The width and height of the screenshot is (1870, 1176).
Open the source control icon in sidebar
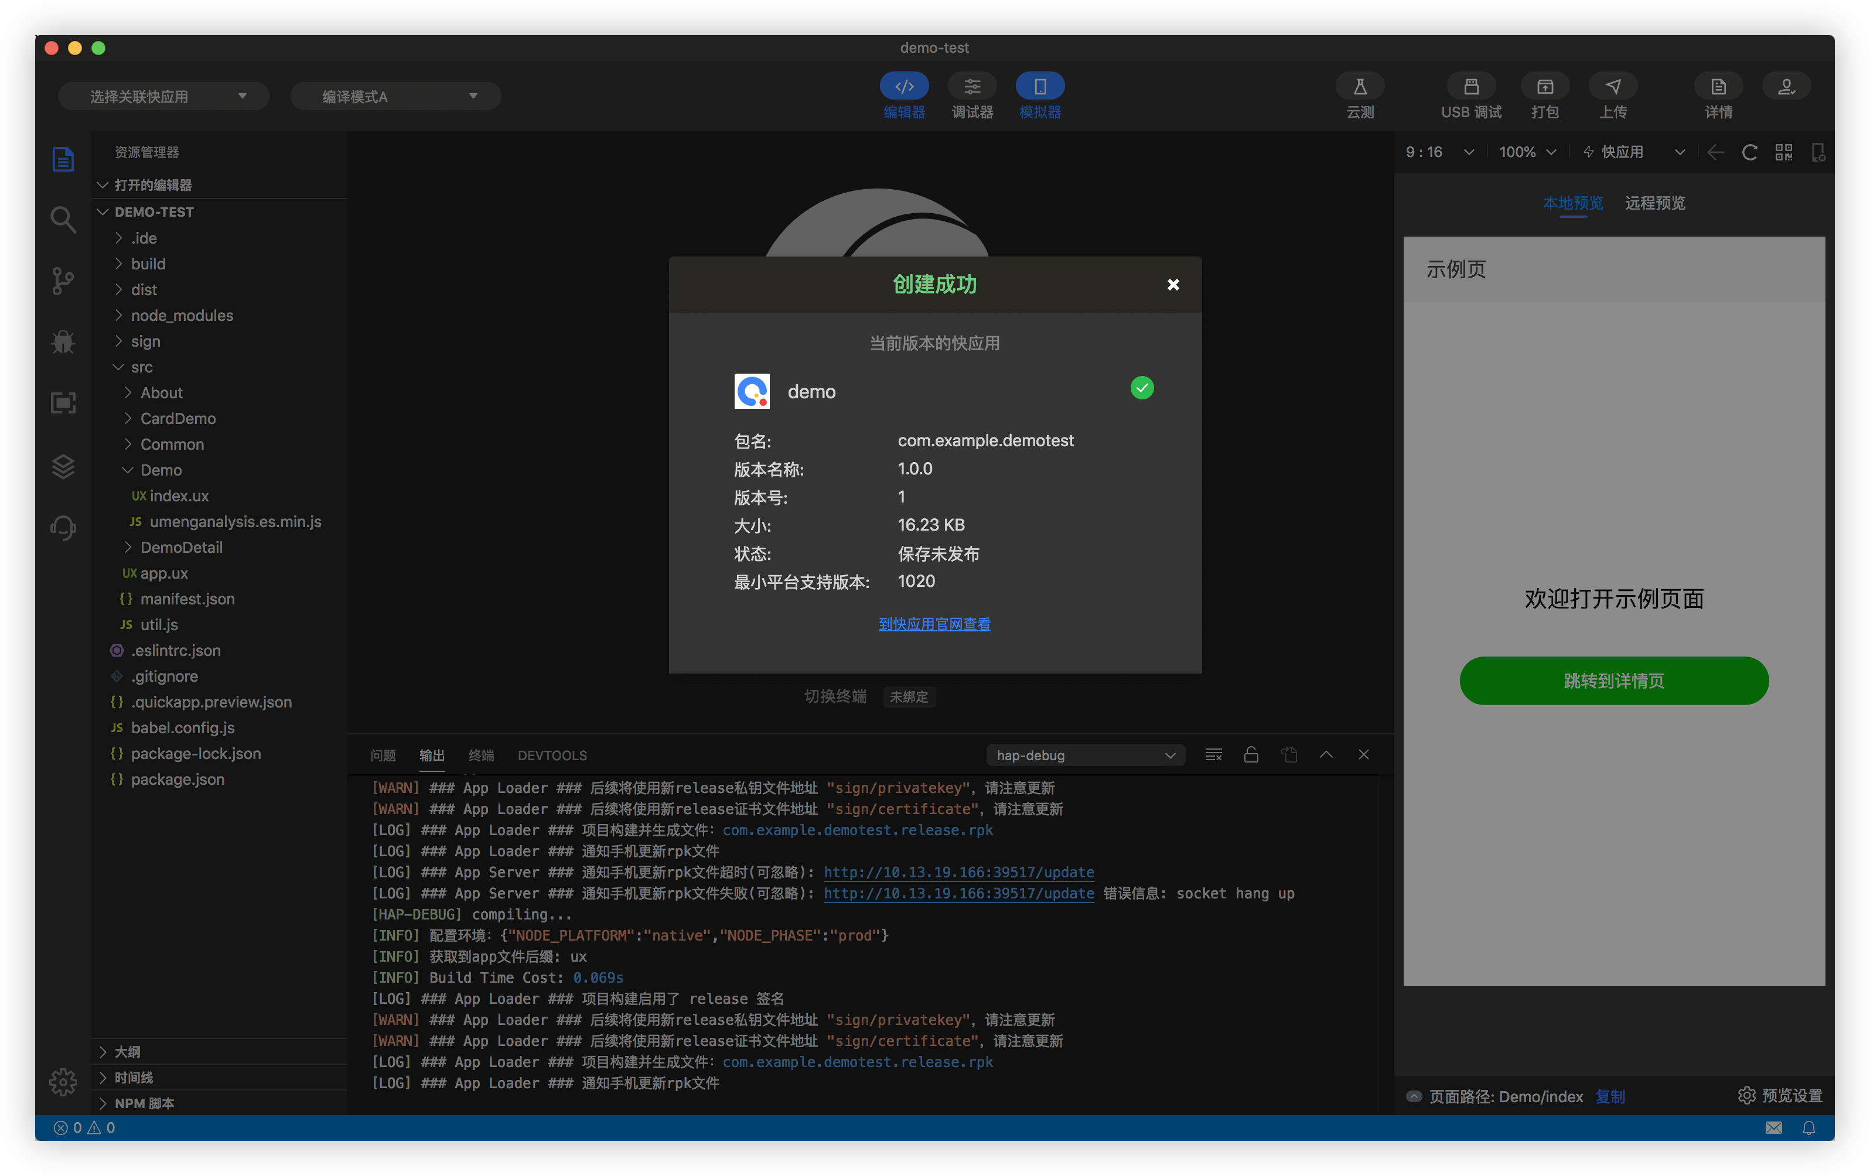[x=63, y=280]
